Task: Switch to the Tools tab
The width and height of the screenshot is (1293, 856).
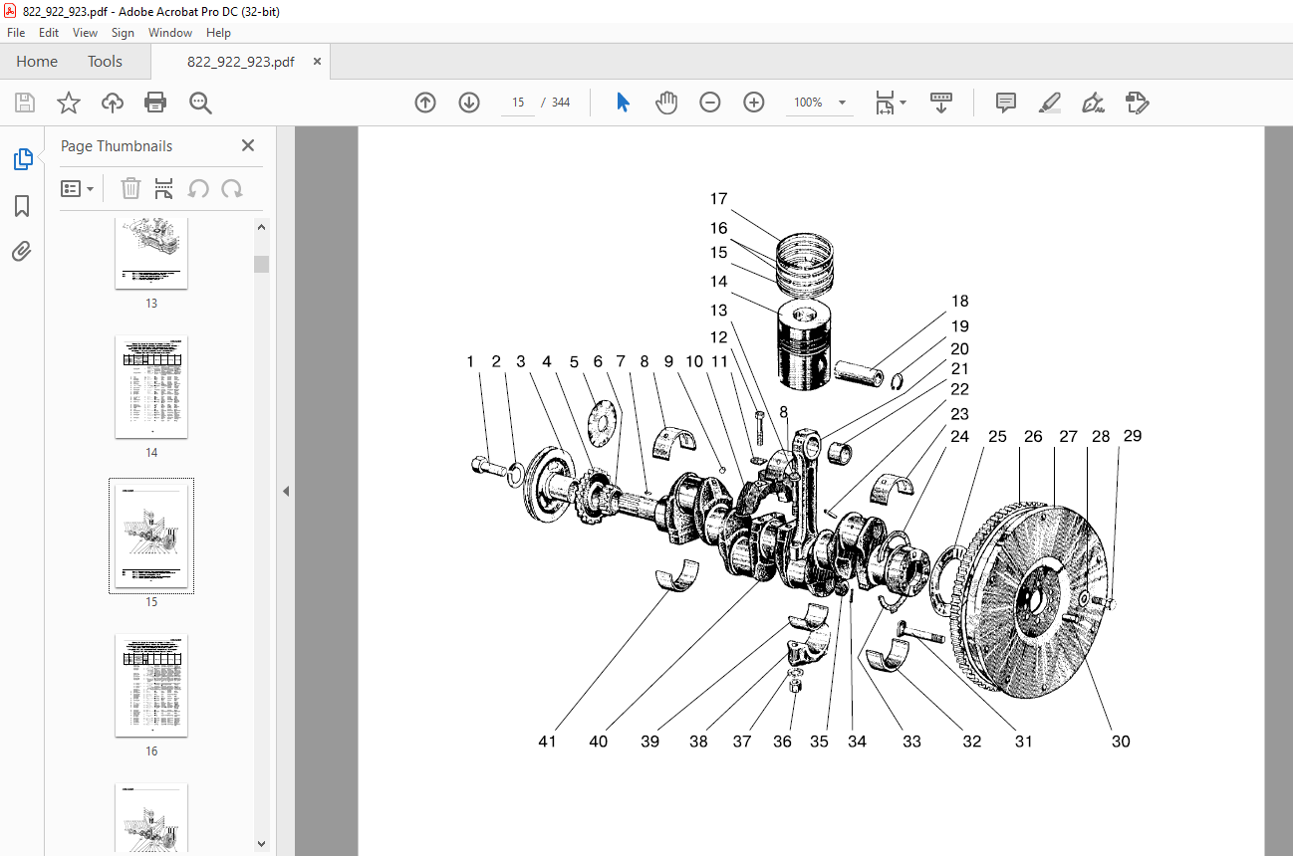Action: [x=105, y=62]
